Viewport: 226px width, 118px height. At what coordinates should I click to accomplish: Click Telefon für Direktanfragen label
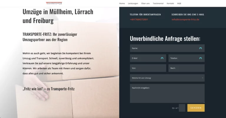tap(145, 14)
